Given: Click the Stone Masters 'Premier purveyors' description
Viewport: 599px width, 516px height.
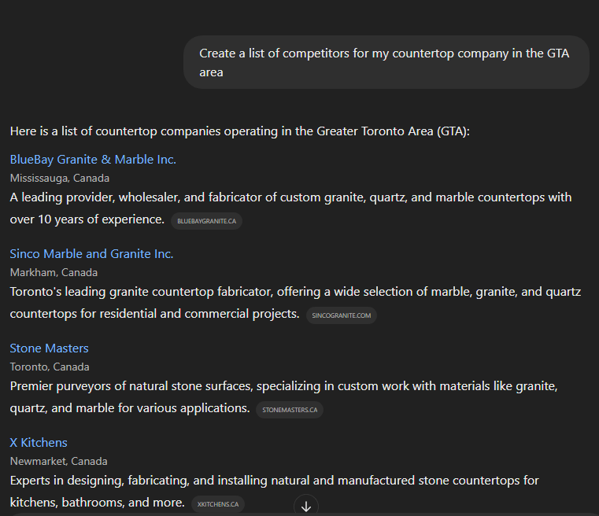Looking at the screenshot, I should pyautogui.click(x=283, y=386).
